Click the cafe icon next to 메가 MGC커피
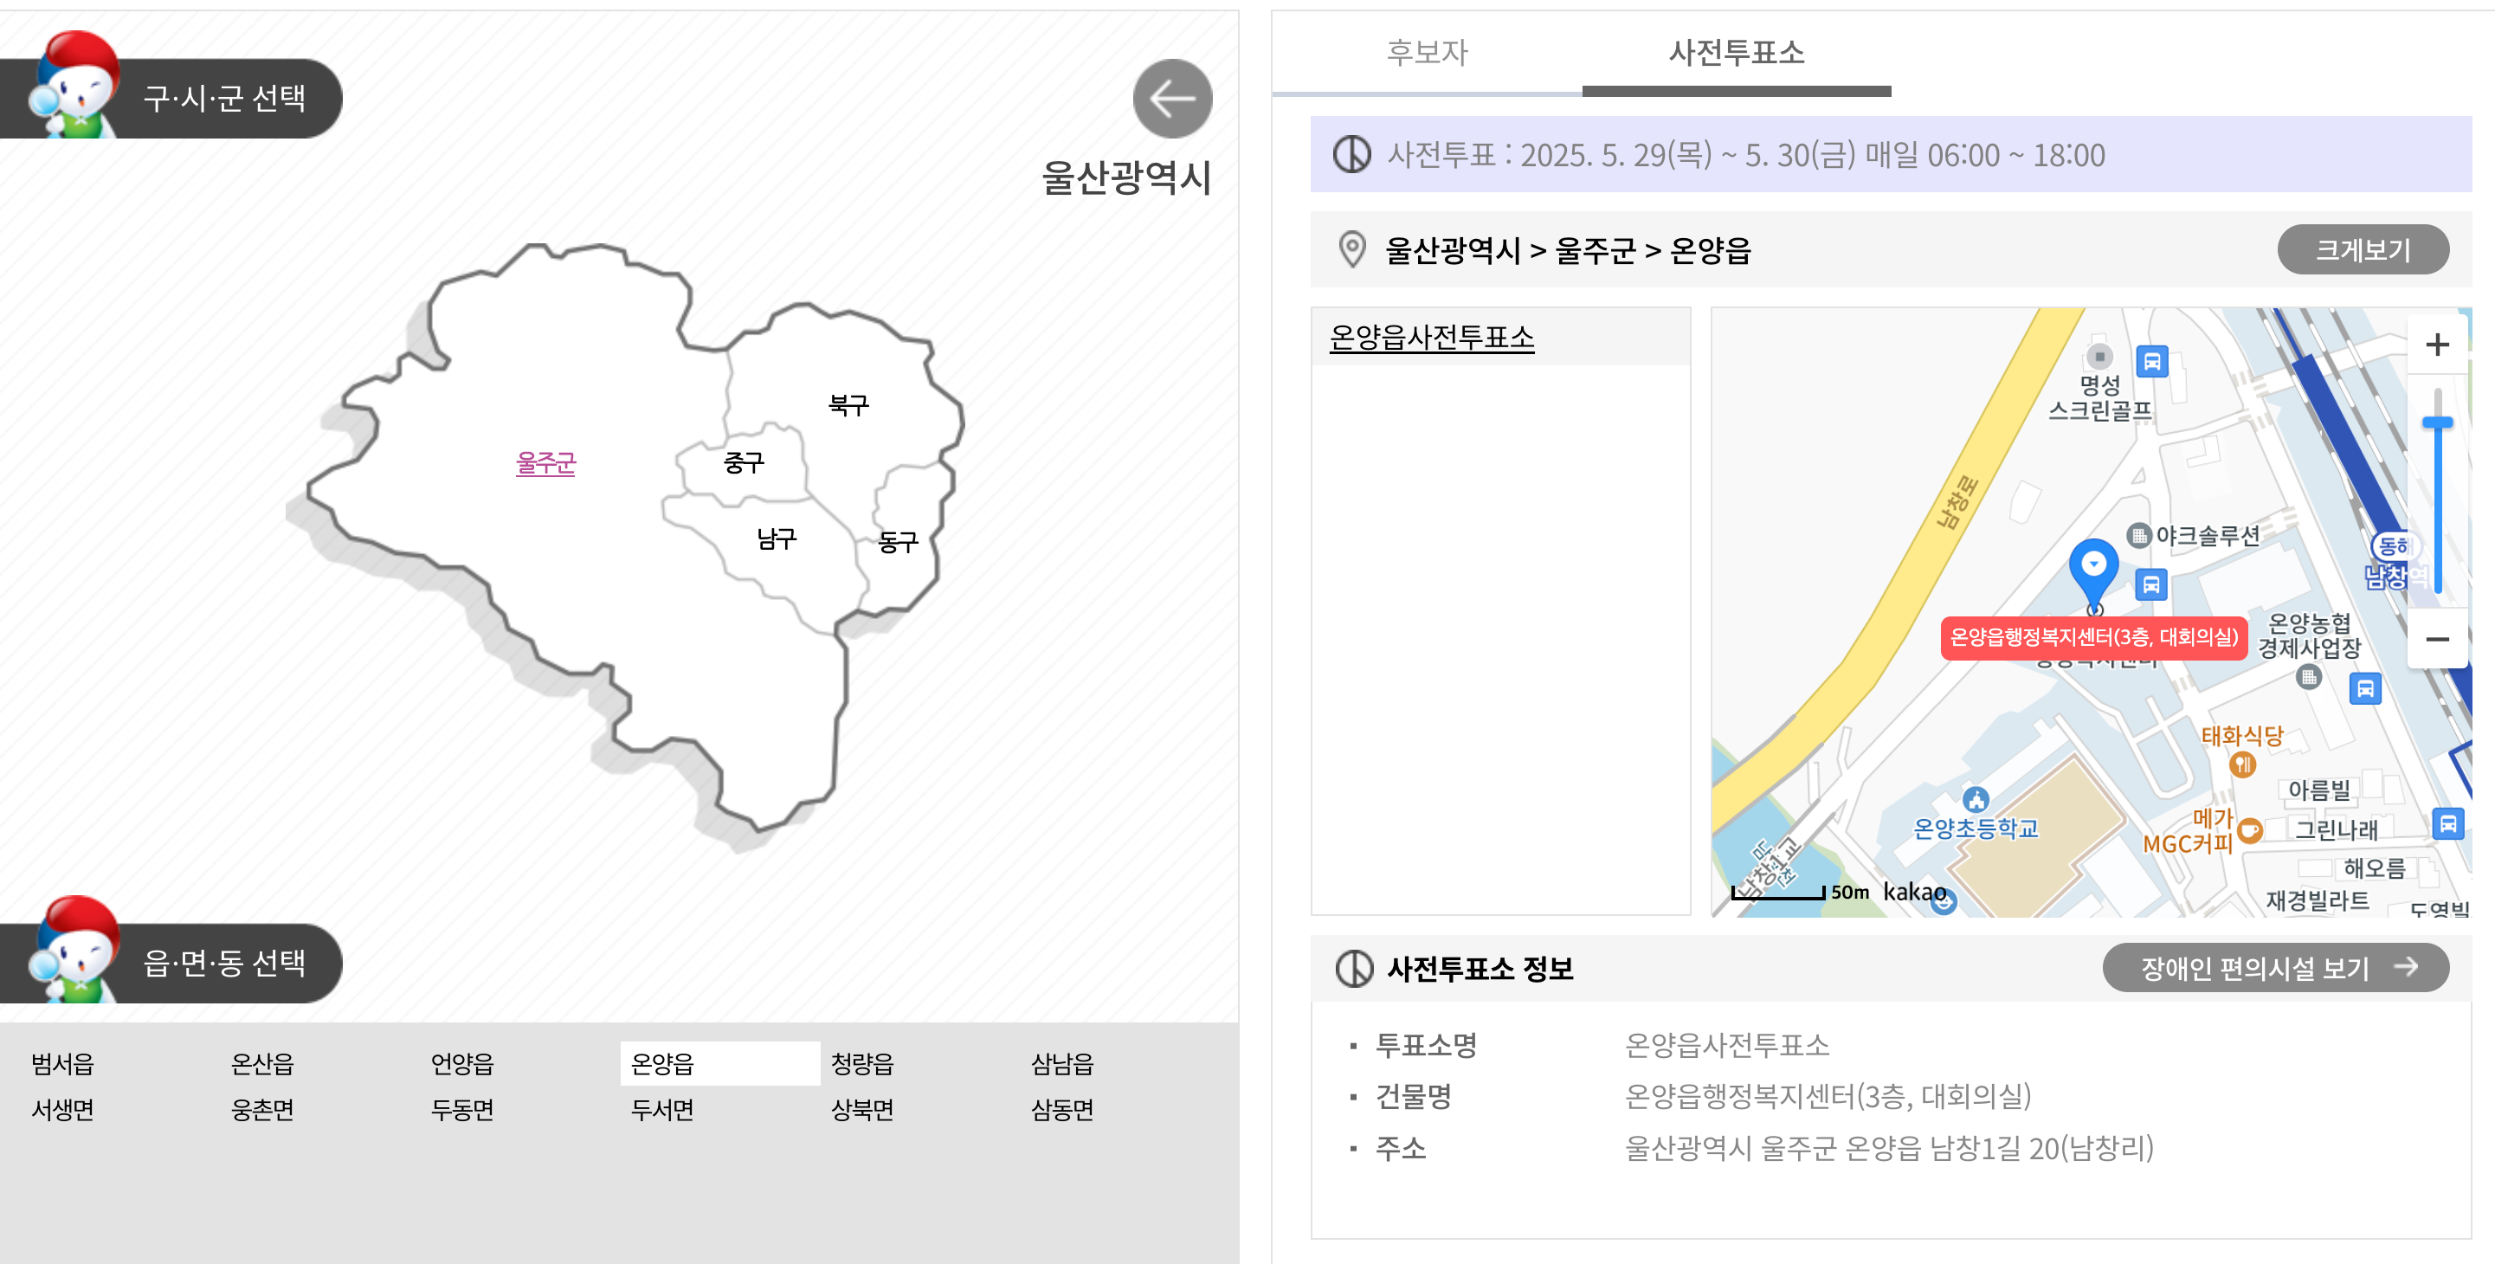 (2250, 830)
